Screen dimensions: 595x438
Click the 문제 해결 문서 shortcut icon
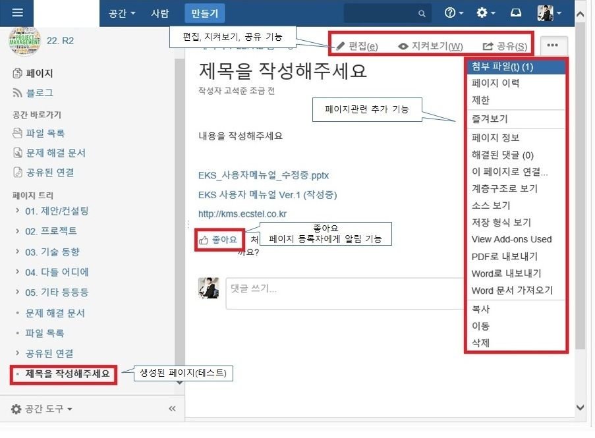click(x=17, y=153)
